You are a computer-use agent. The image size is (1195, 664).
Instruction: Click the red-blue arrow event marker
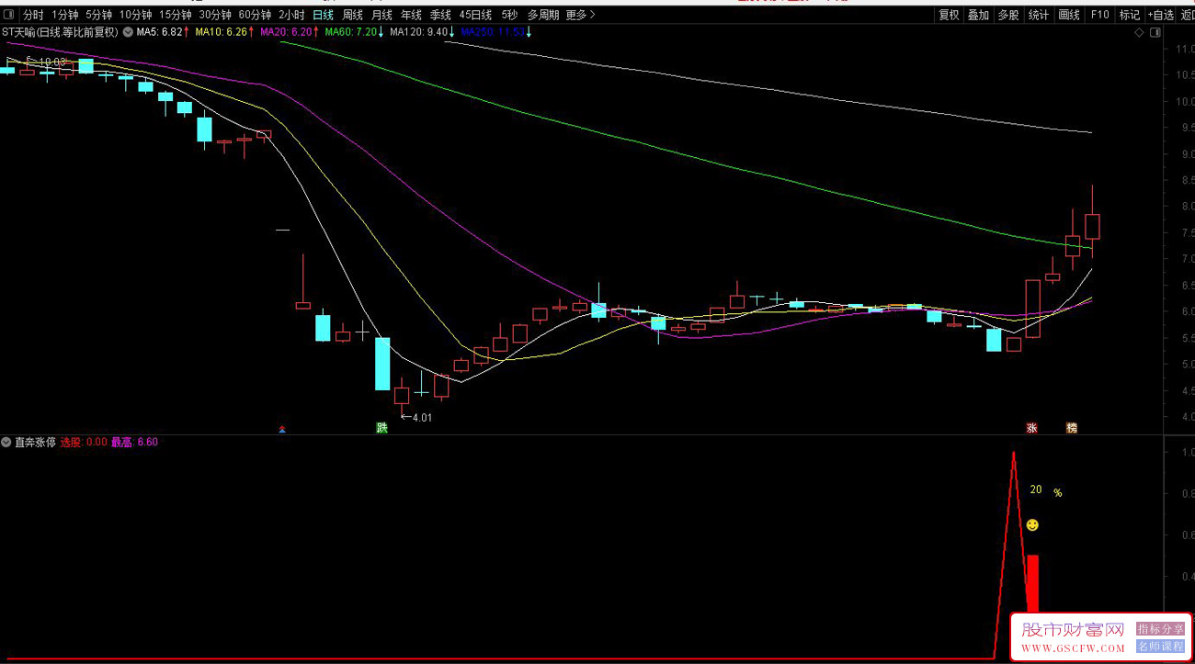pos(283,429)
